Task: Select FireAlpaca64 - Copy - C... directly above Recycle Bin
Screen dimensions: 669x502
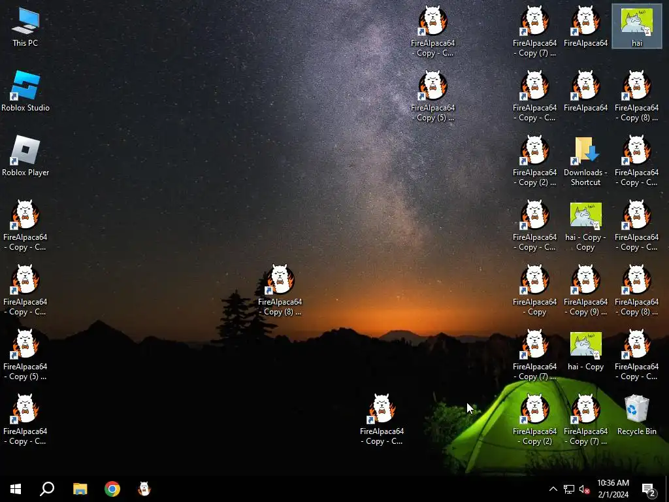Action: [x=636, y=355]
